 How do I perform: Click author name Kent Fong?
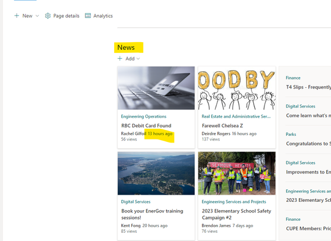(131, 226)
